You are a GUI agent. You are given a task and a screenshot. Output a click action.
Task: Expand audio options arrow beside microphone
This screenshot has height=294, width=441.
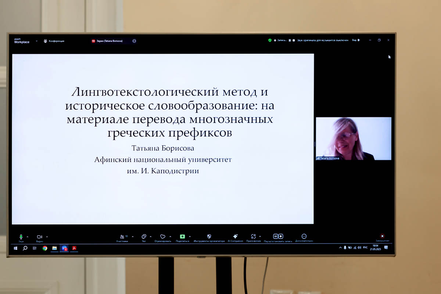(27, 237)
